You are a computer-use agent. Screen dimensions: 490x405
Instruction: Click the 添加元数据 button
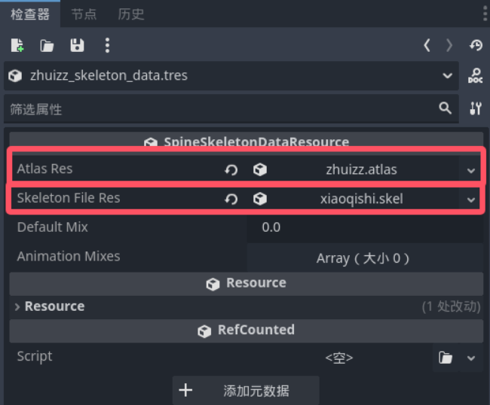pos(246,391)
